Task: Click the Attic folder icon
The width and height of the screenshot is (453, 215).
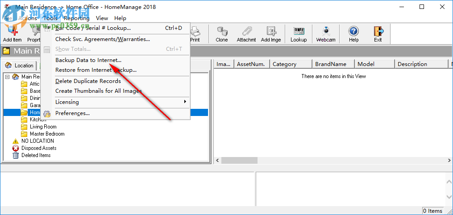Action: 24,84
